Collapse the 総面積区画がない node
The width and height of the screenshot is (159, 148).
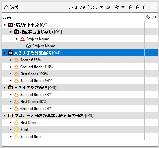(11, 32)
